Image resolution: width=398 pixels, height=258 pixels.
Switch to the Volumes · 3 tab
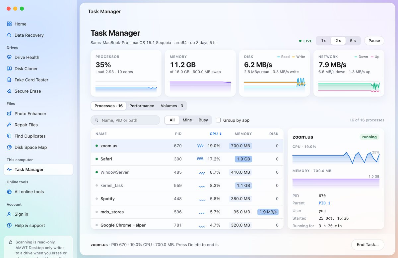tap(172, 106)
